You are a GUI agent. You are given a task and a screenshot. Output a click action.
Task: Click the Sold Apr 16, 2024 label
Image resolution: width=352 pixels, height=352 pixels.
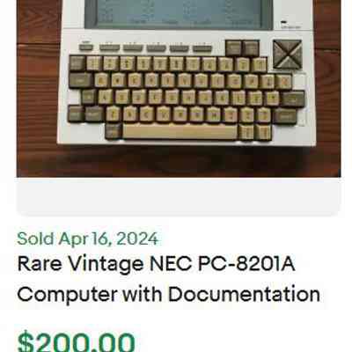88,238
